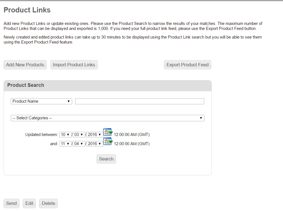This screenshot has height=211, width=283.
Task: Open the start date calendar picker icon
Action: 108,132
